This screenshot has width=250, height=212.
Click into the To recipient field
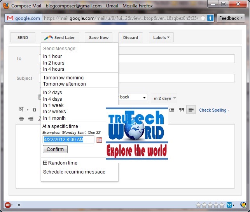177,59
